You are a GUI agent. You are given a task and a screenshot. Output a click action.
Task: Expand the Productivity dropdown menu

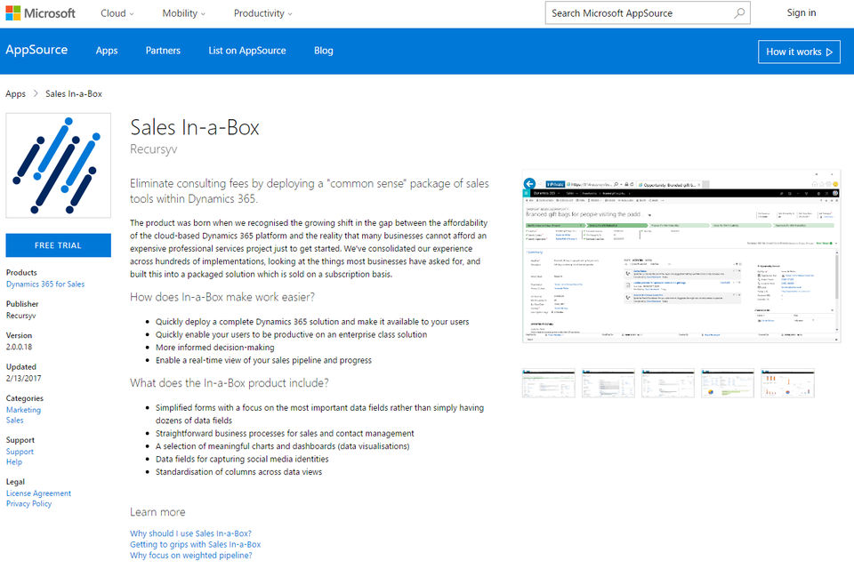[x=263, y=13]
